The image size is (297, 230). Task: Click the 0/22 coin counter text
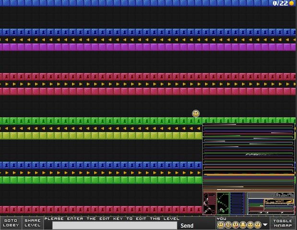pos(281,3)
